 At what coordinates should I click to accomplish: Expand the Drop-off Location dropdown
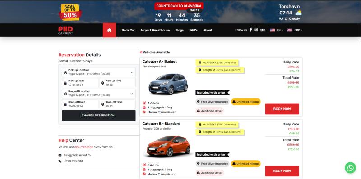(x=132, y=94)
